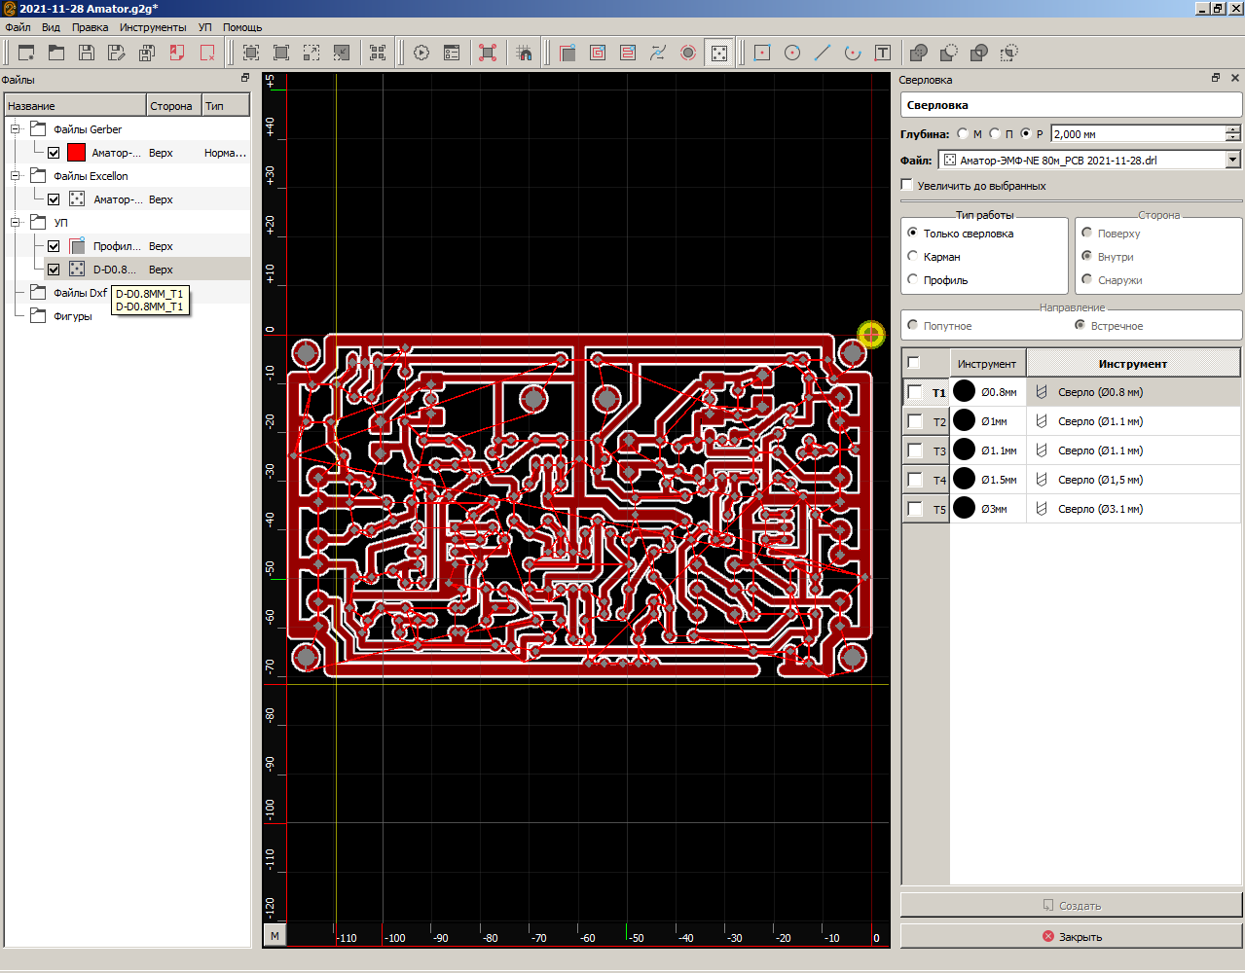The image size is (1245, 973).
Task: Select the 'Карман' radio button
Action: 913,256
